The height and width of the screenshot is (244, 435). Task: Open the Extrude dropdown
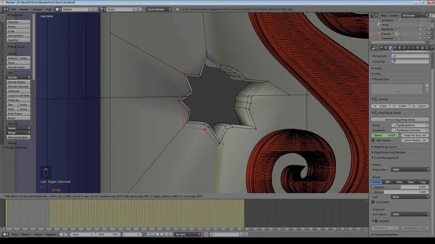click(x=18, y=77)
